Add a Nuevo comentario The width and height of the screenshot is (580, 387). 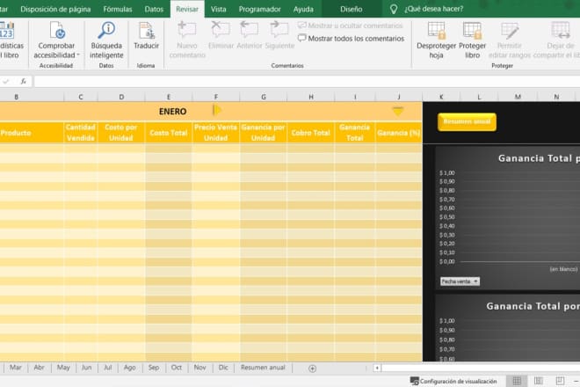coord(187,40)
